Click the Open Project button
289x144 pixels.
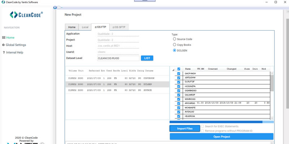(x=221, y=137)
